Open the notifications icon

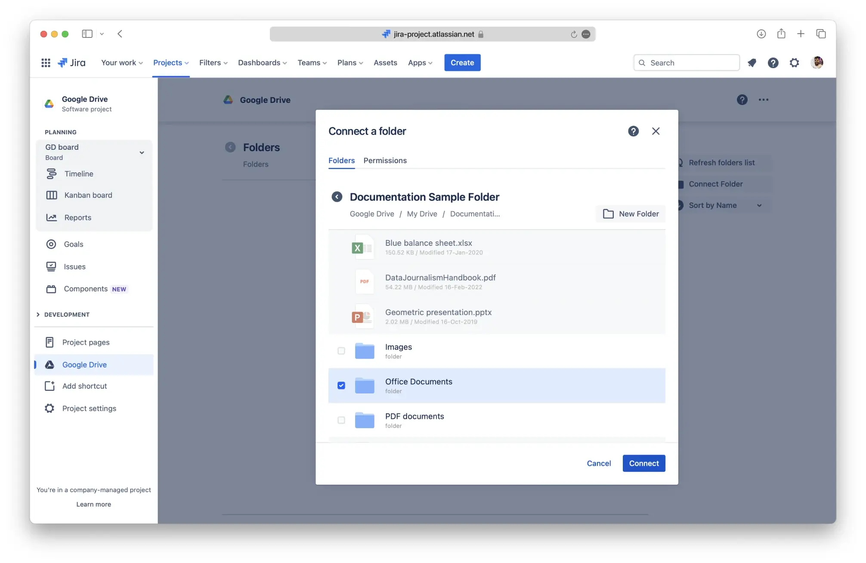(752, 63)
